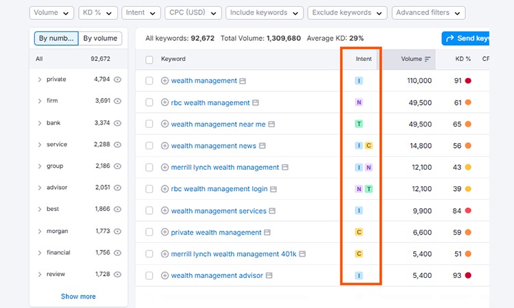The width and height of the screenshot is (514, 308).
Task: Click the Transactional intent badge for wealth management near me
Action: point(358,125)
